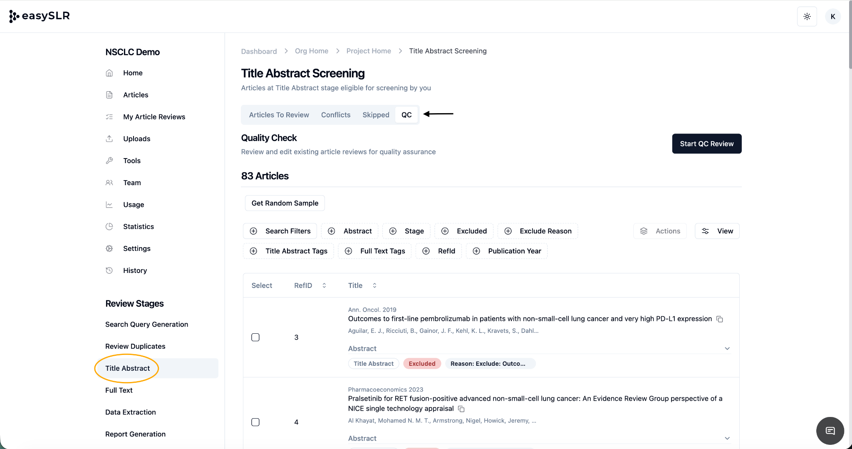Select the checkbox for article RefID 3
This screenshot has width=852, height=449.
(x=255, y=337)
